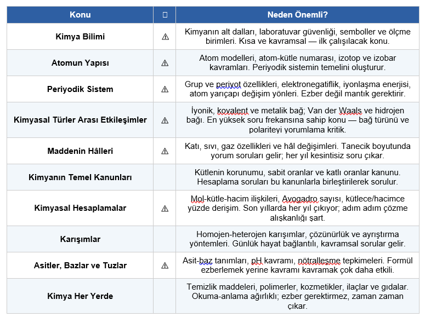
Task: Select the warning icon beside Maddenin Hâlleri
Action: tap(165, 151)
